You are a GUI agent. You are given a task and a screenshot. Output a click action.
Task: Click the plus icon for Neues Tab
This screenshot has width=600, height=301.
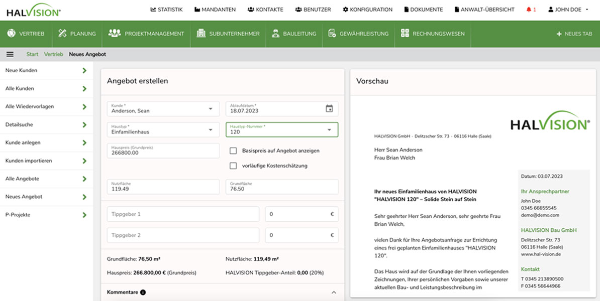coord(559,34)
